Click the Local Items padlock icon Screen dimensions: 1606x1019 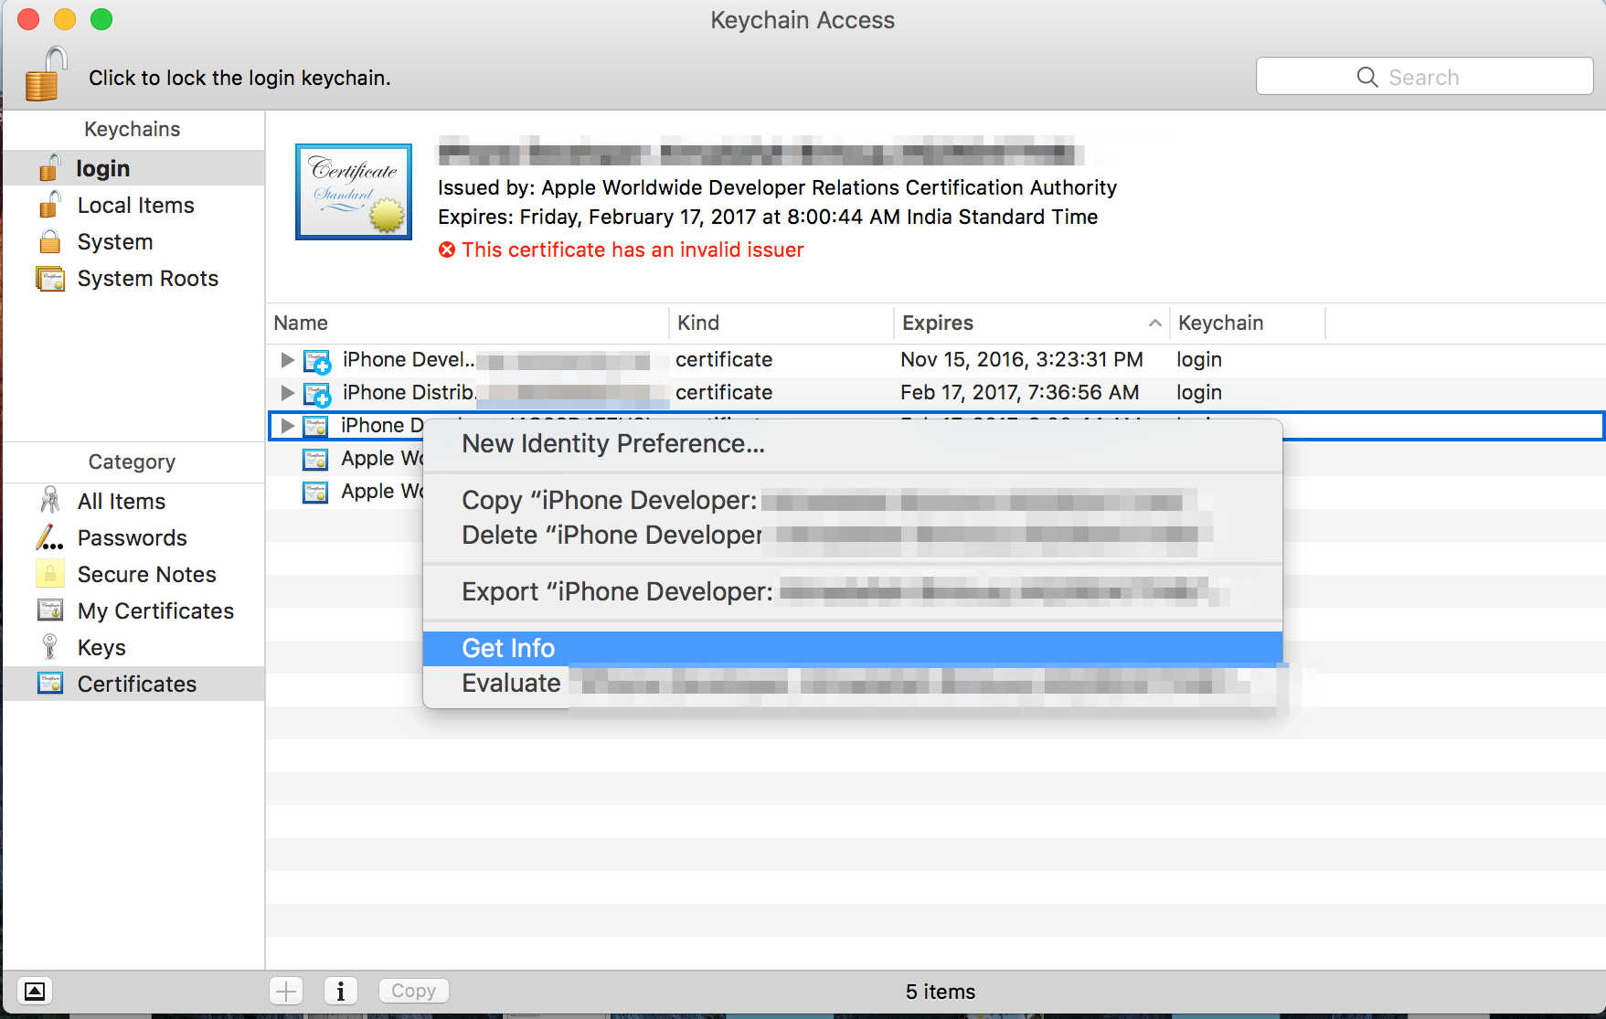(x=50, y=204)
